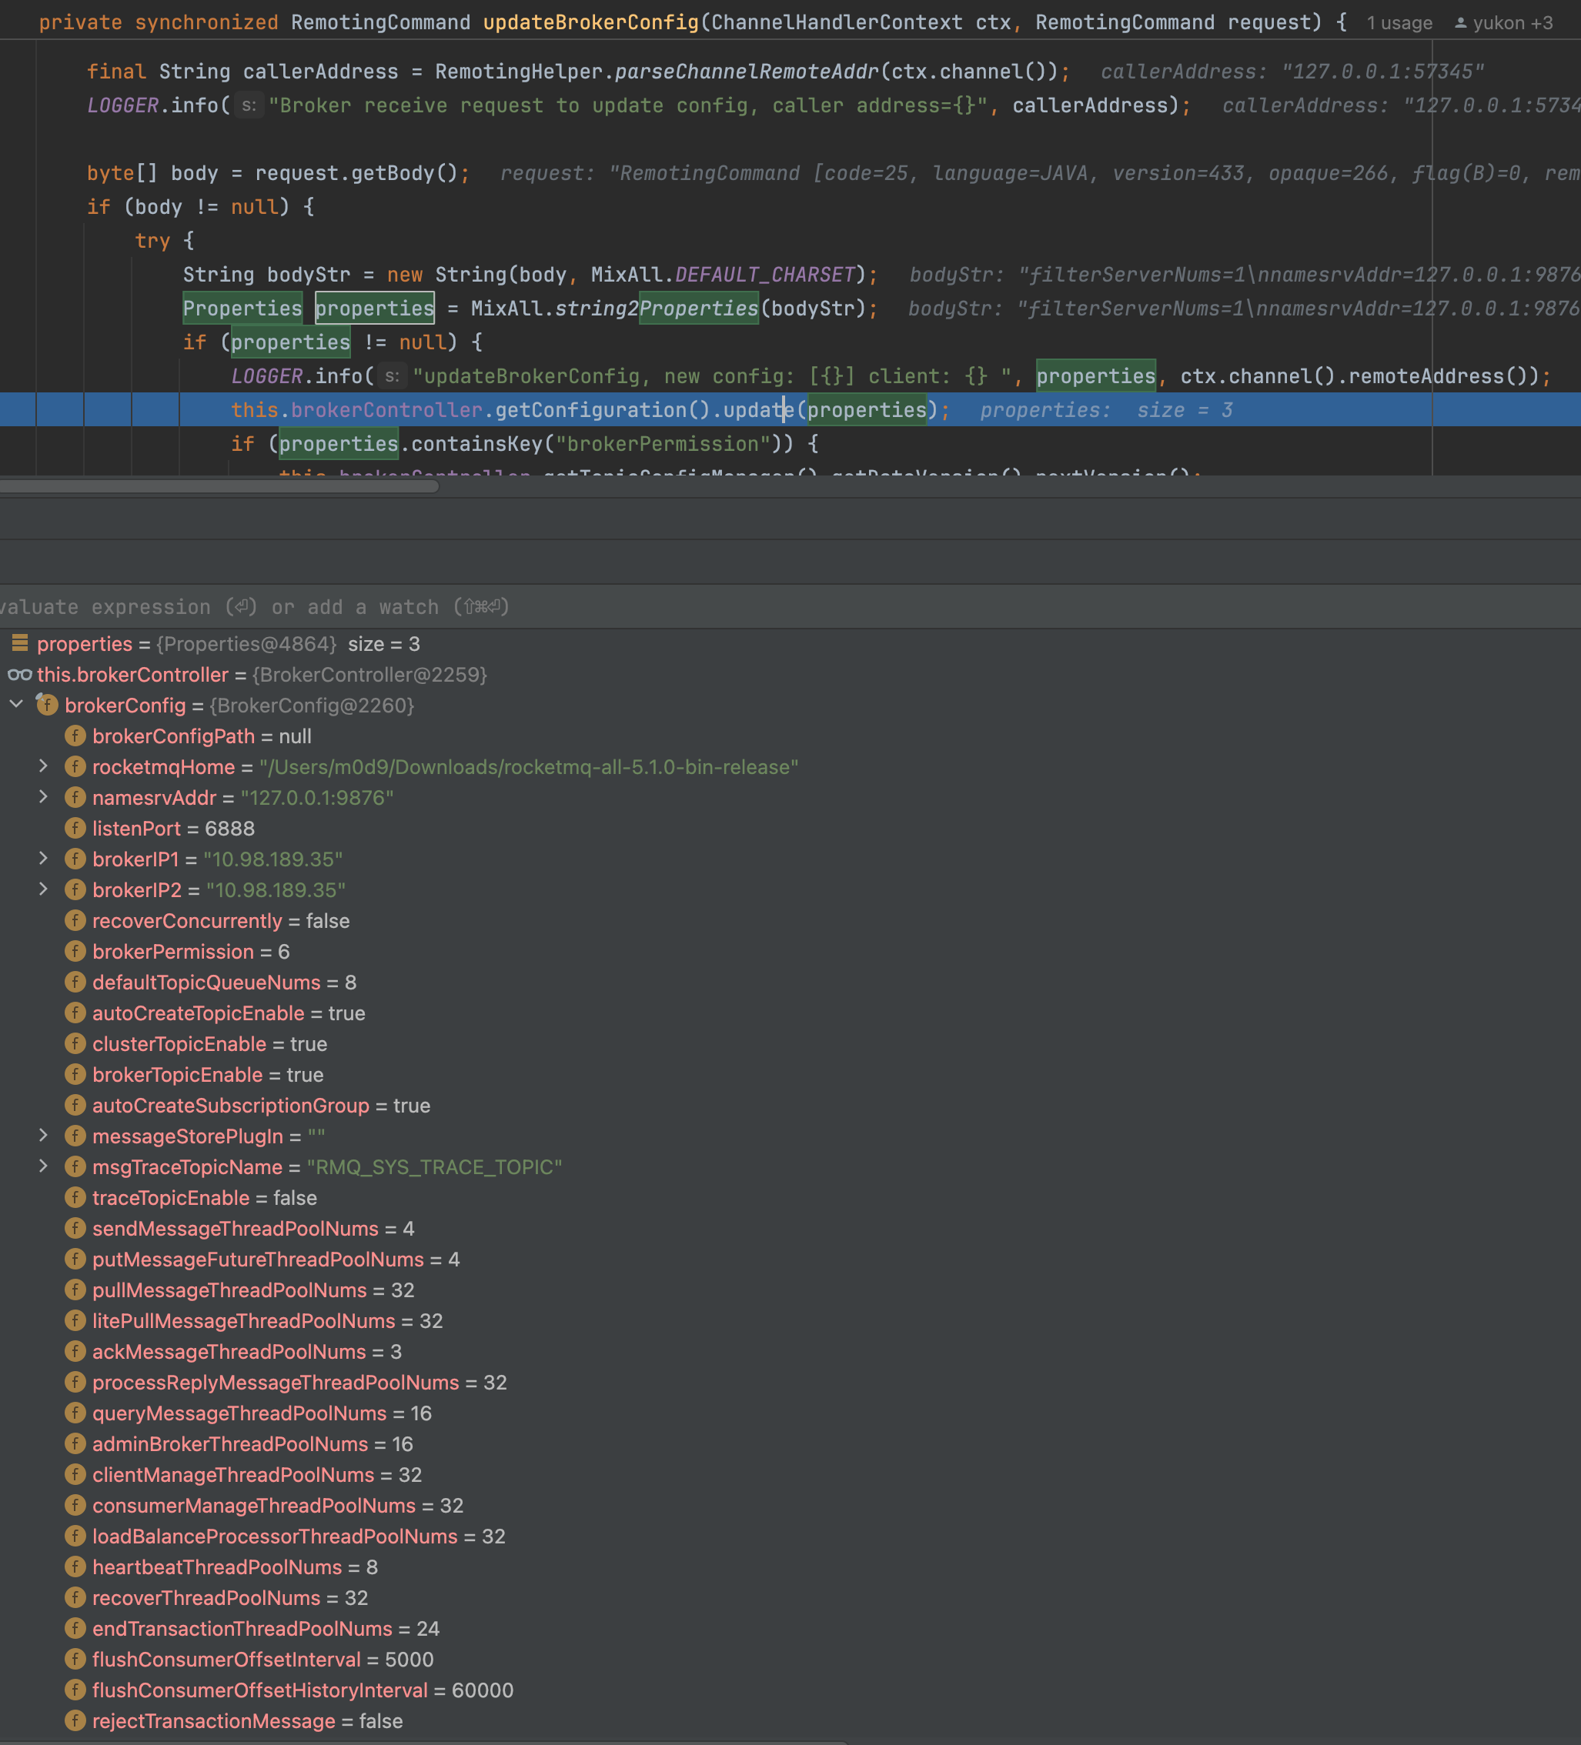Click the field icon of litePullMessageThreadPoolNums
The width and height of the screenshot is (1581, 1745).
coord(75,1320)
